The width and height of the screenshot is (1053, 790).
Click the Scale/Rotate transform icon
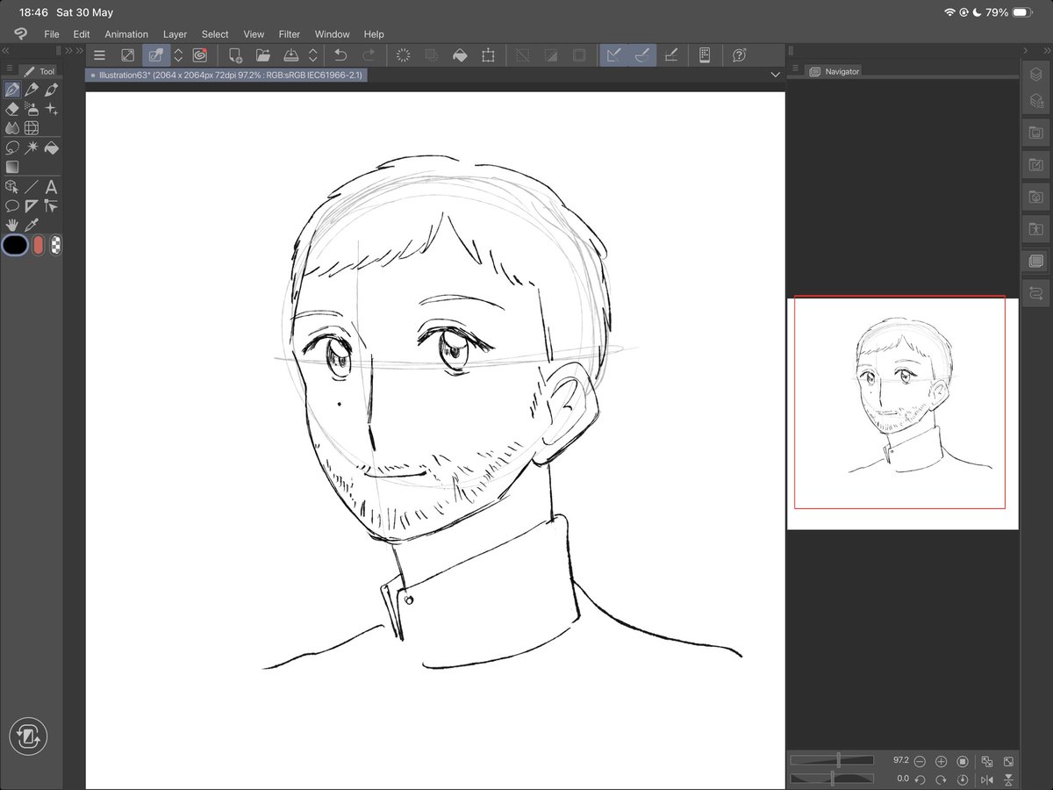[488, 54]
